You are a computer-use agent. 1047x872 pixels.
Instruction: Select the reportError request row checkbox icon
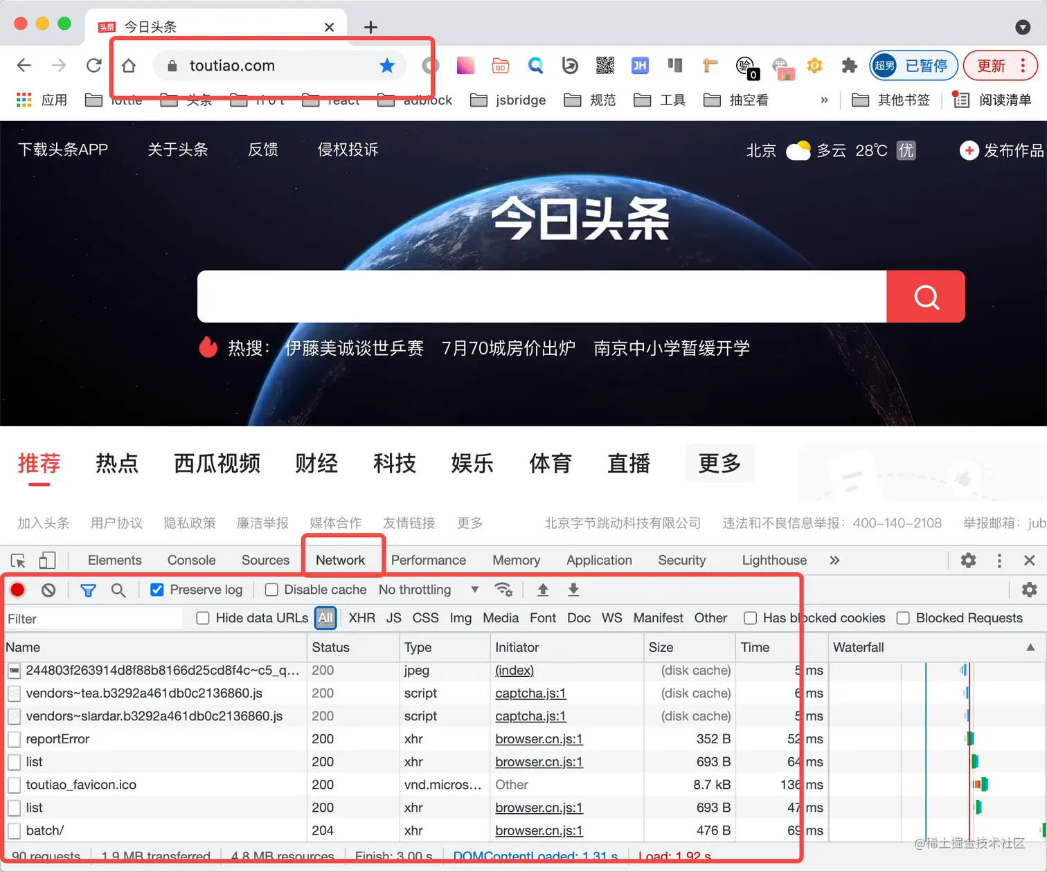pos(14,739)
